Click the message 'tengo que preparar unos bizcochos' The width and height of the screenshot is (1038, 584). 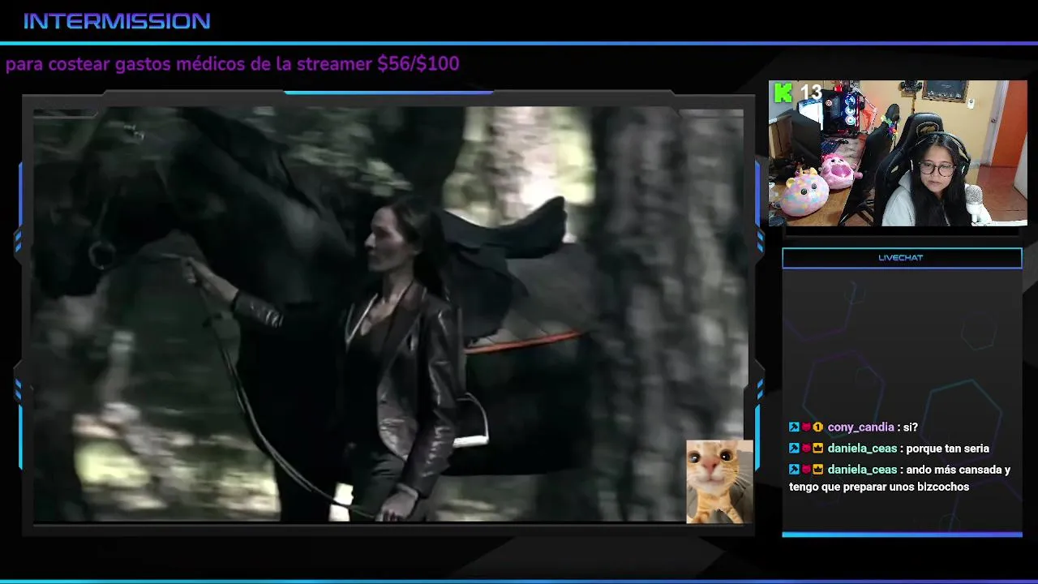[x=879, y=487]
